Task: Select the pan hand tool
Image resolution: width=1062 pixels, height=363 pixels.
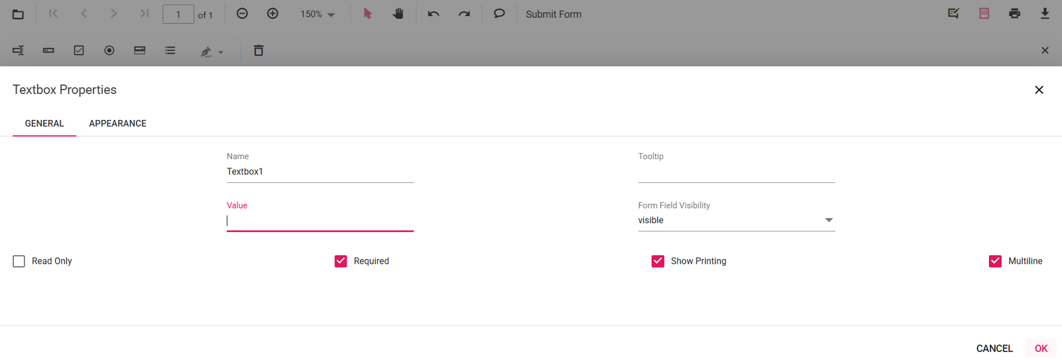Action: tap(398, 14)
